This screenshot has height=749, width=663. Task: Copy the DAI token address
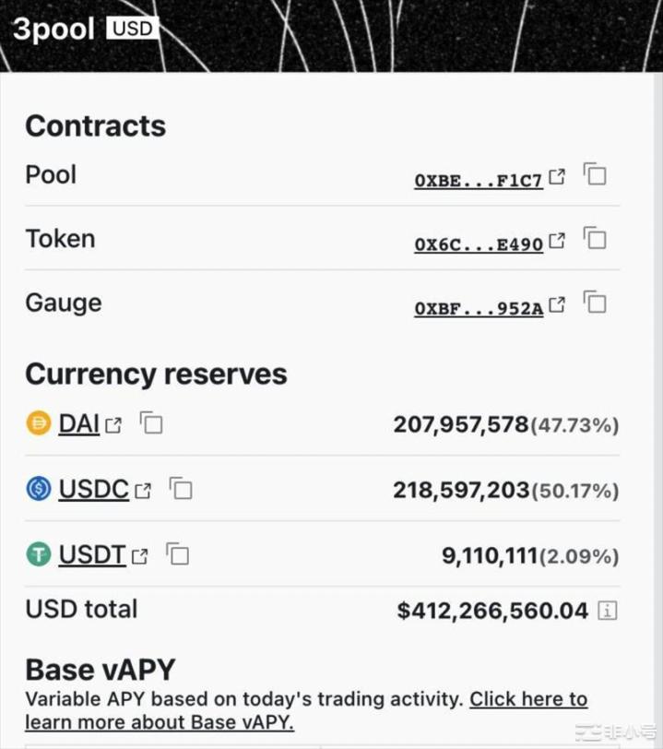click(150, 423)
